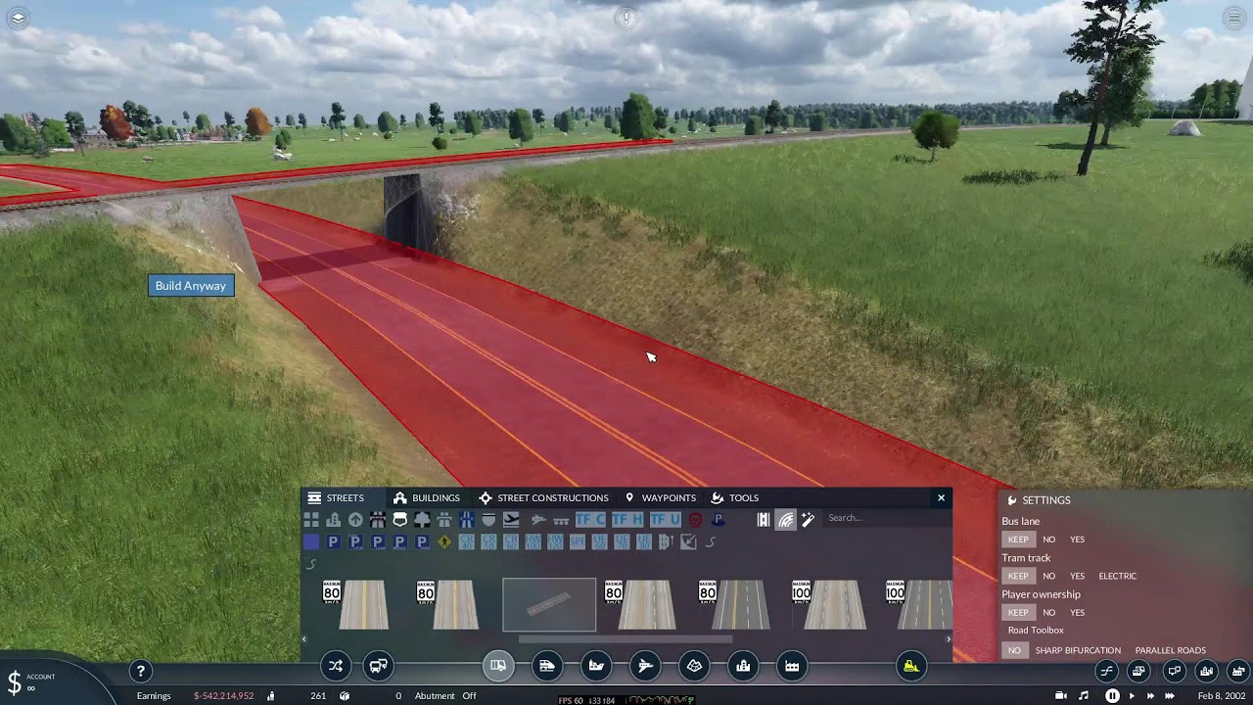Viewport: 1253px width, 705px height.
Task: Set Player ownership to KEEP
Action: click(x=1018, y=613)
